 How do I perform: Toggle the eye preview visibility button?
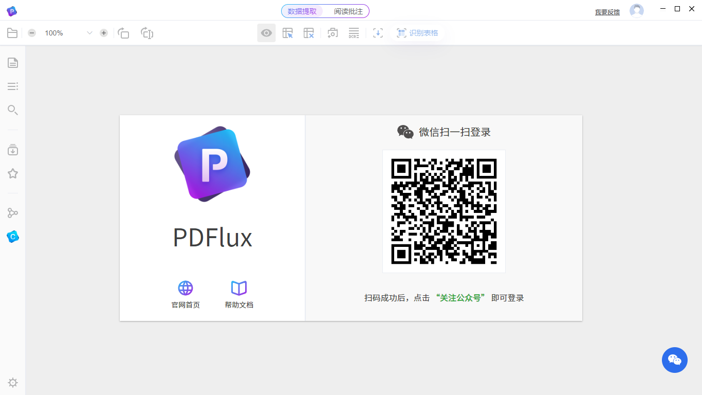coord(266,33)
